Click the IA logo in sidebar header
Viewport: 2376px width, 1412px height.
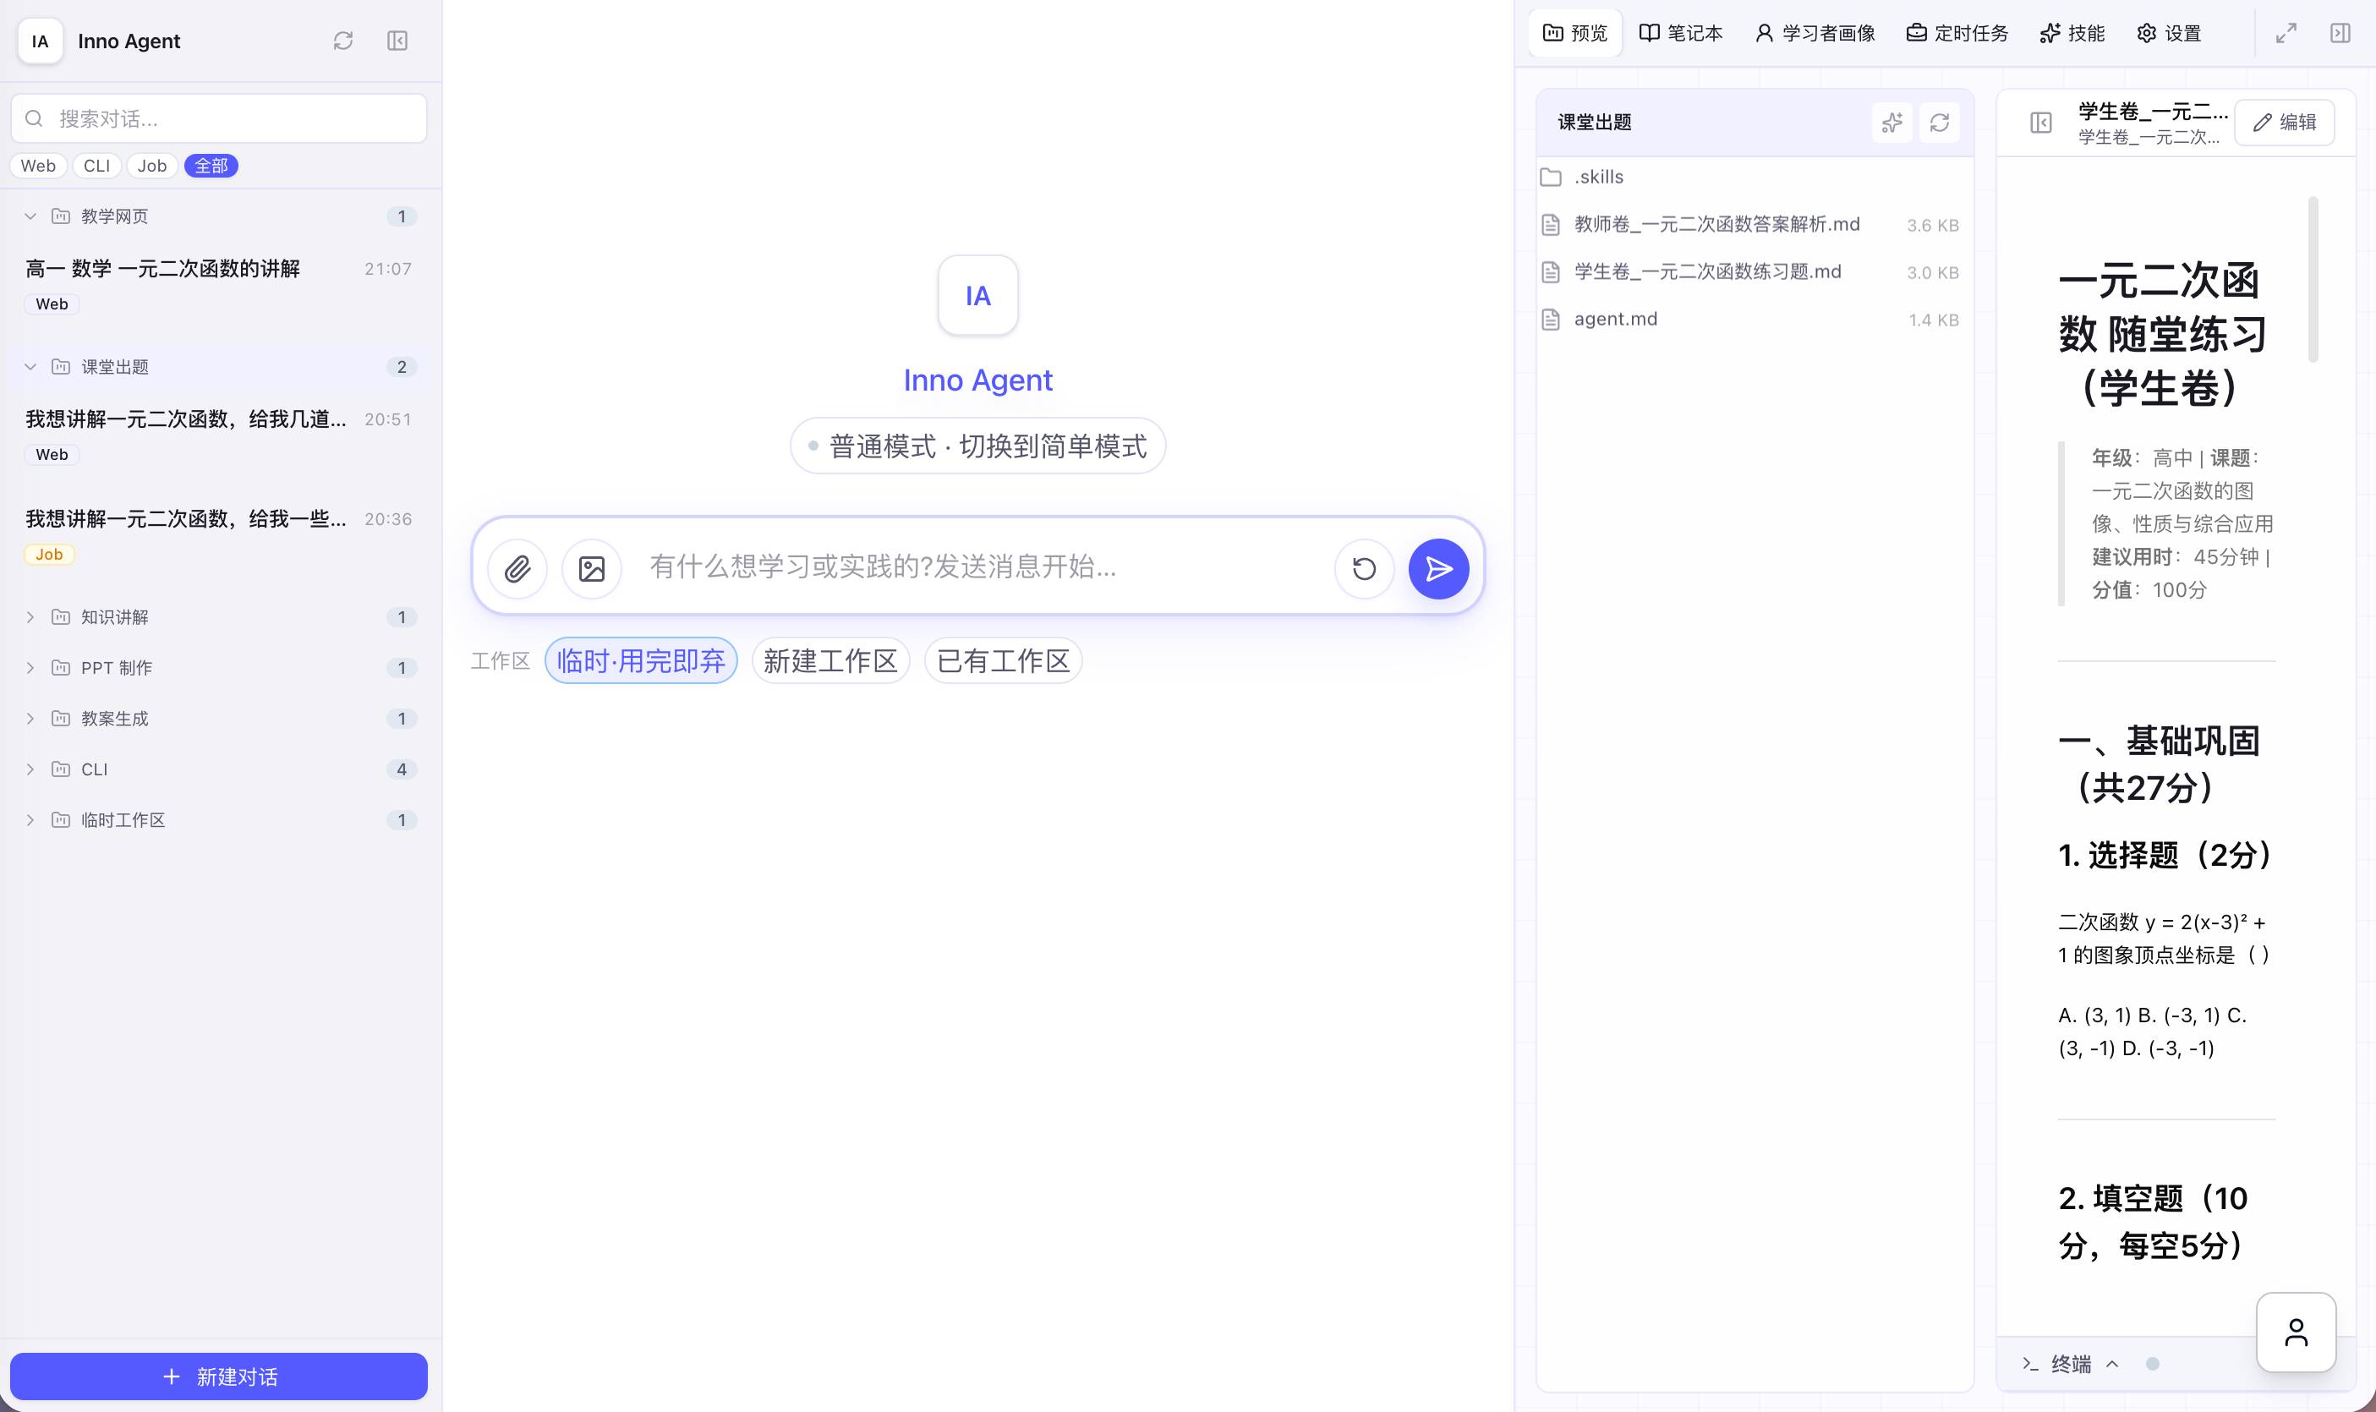click(40, 41)
